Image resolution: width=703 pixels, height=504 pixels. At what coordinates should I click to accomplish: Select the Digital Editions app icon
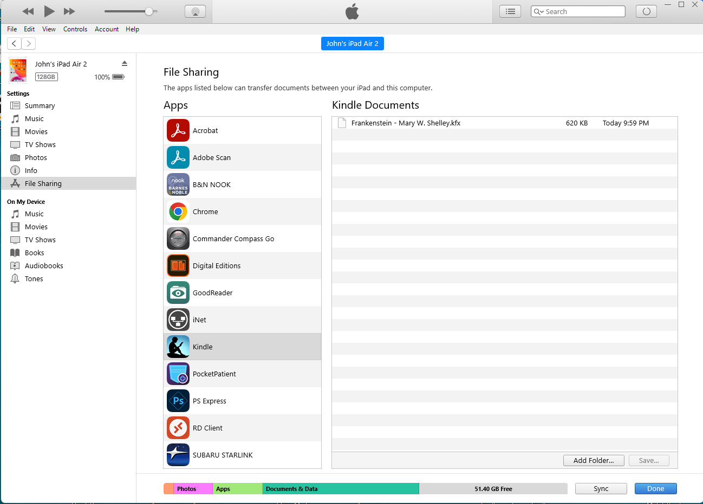178,266
